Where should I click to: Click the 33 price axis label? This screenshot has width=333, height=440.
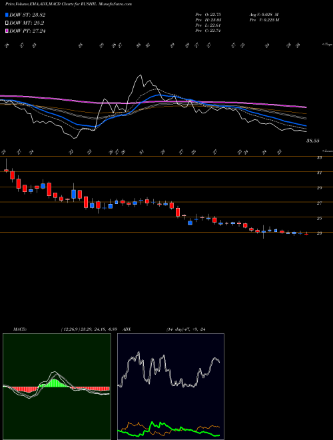pyautogui.click(x=319, y=158)
